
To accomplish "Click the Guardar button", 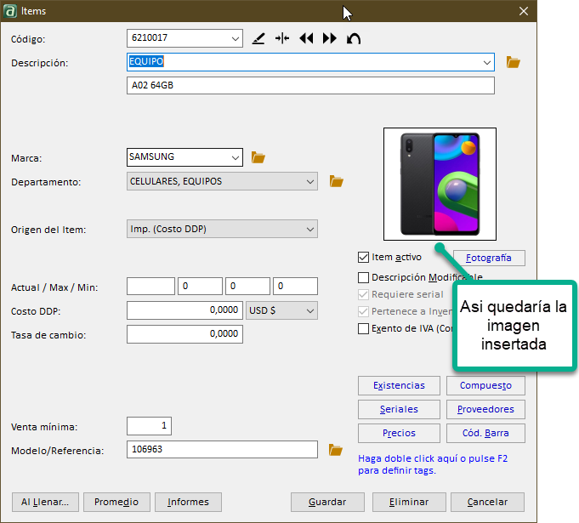I will click(x=327, y=502).
